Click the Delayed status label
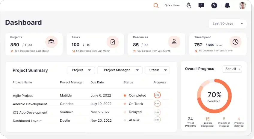The image size is (254, 139). [x=135, y=112]
